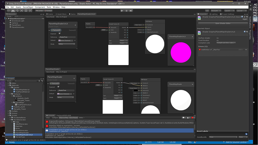Viewport: 258px width, 145px height.
Task: Enable Clear on Play in the Console
Action: click(63, 118)
